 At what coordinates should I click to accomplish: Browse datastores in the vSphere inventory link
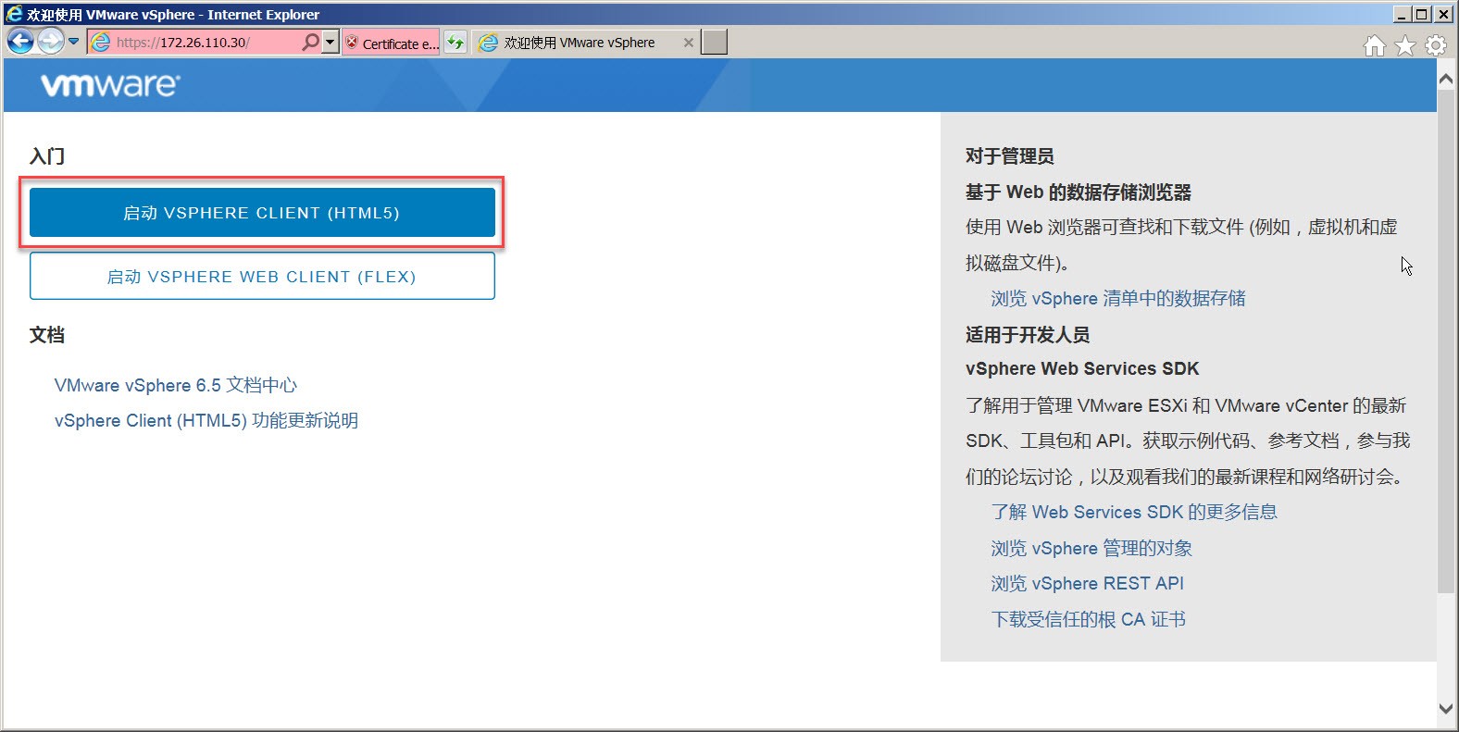click(1118, 298)
